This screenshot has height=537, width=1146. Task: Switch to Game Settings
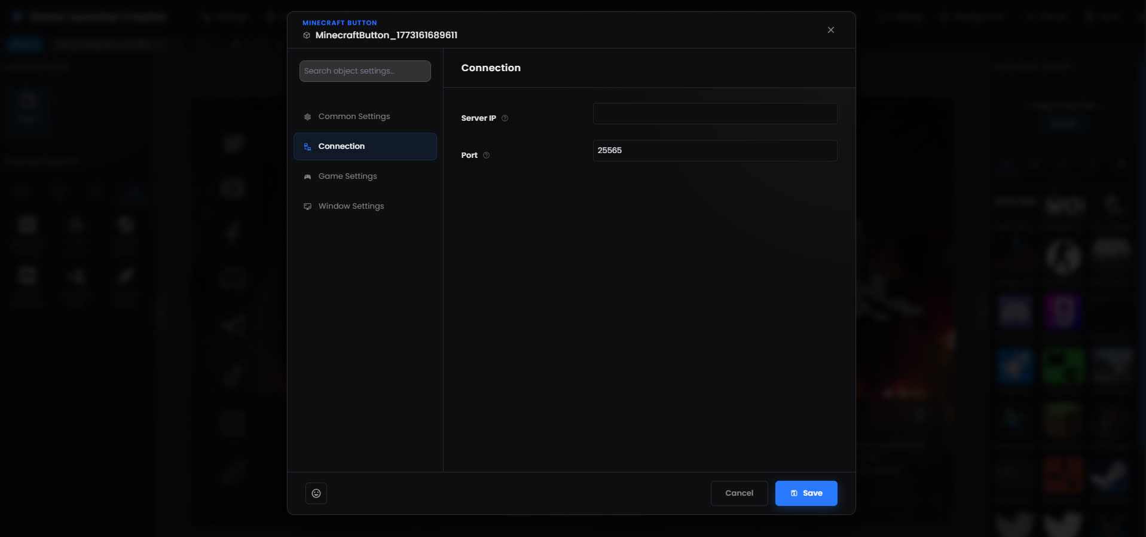347,176
